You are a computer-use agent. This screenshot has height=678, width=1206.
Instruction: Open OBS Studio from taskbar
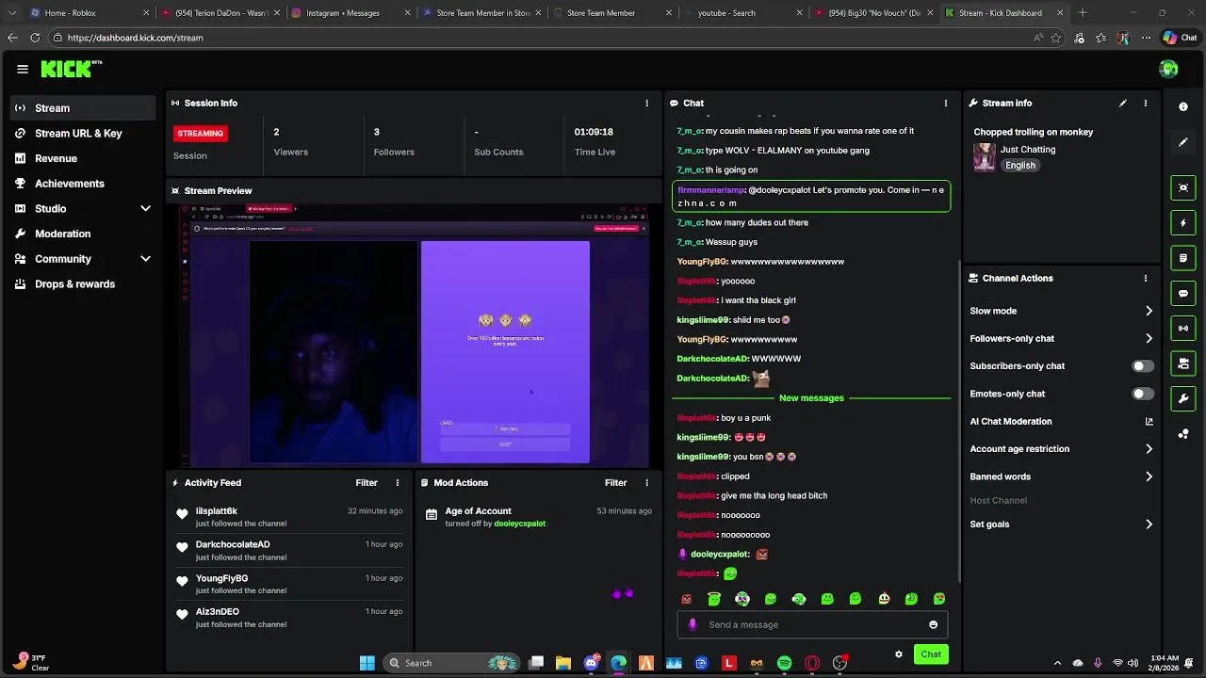[839, 663]
